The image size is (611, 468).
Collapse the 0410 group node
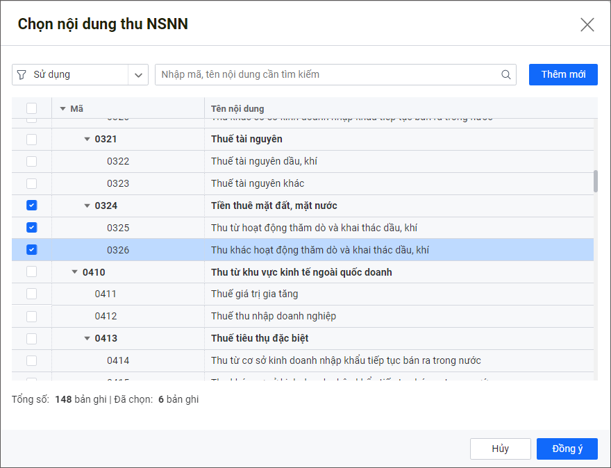point(75,272)
